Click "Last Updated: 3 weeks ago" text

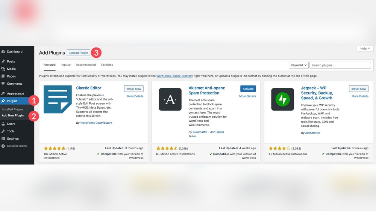[350, 148]
